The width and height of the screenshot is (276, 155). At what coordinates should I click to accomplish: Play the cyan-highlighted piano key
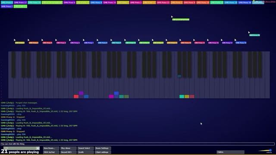182,96
